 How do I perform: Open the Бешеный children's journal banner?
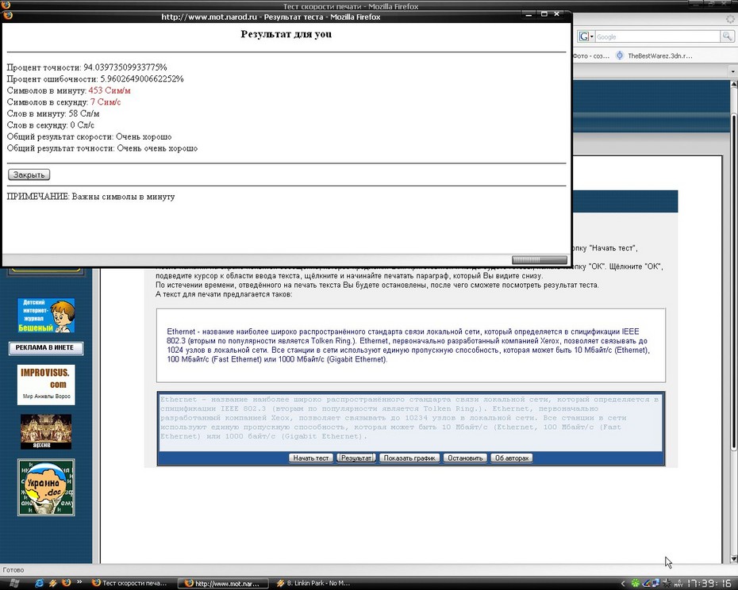coord(46,316)
